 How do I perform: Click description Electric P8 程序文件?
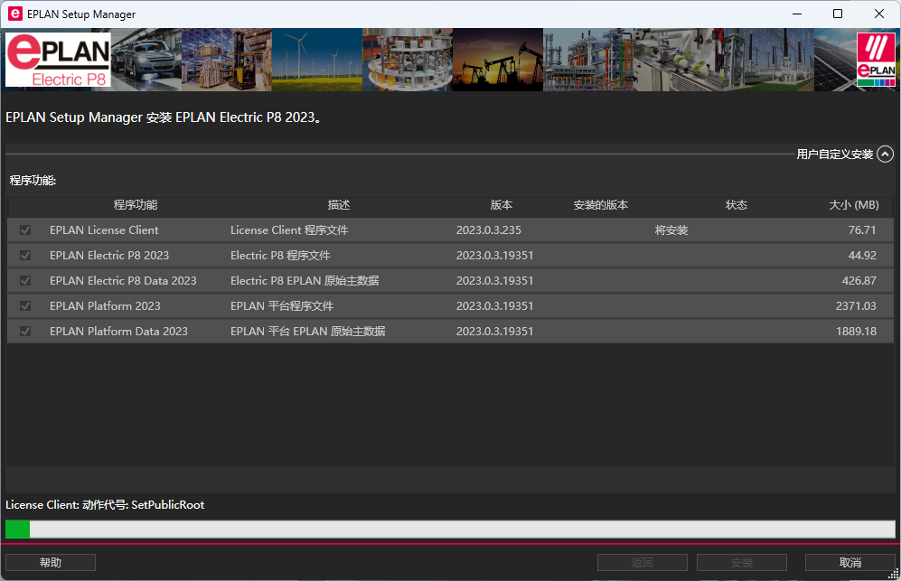pyautogui.click(x=280, y=255)
